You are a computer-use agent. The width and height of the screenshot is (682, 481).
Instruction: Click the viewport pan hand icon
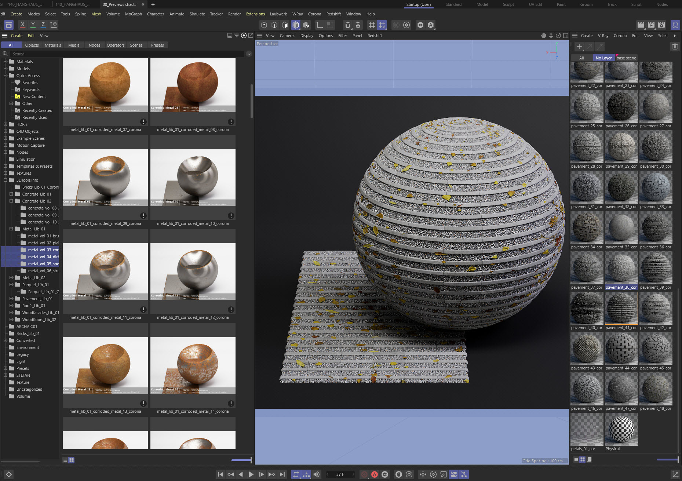click(544, 36)
